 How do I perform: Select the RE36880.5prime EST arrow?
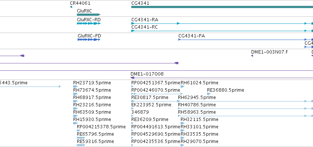point(209,94)
